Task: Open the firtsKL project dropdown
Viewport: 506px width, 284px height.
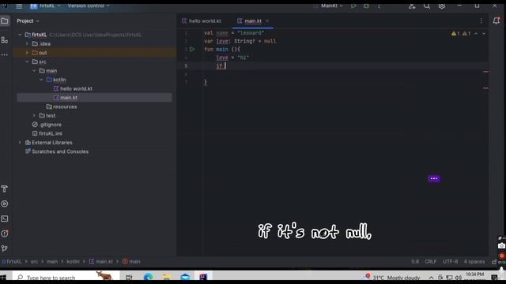Action: (x=45, y=6)
